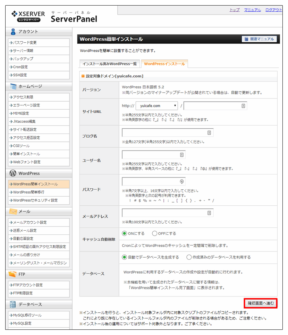Open MIME設定 menu item
Image resolution: width=288 pixels, height=335 pixels.
click(x=39, y=113)
